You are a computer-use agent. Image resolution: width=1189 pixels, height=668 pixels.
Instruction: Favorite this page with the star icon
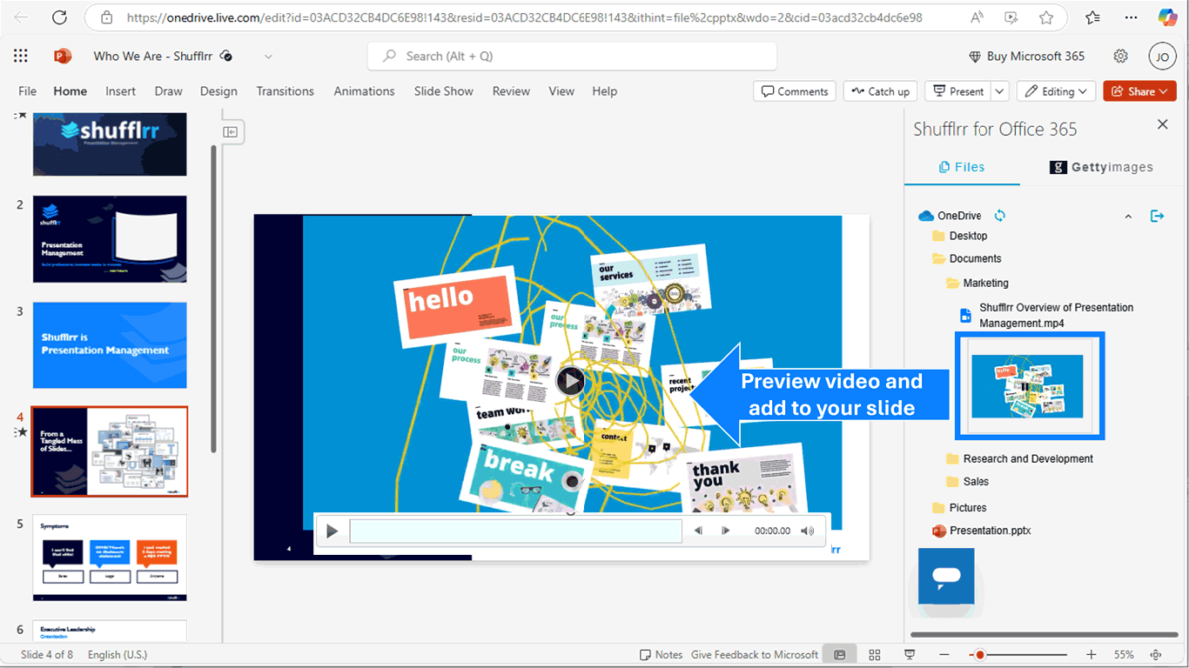[1046, 17]
